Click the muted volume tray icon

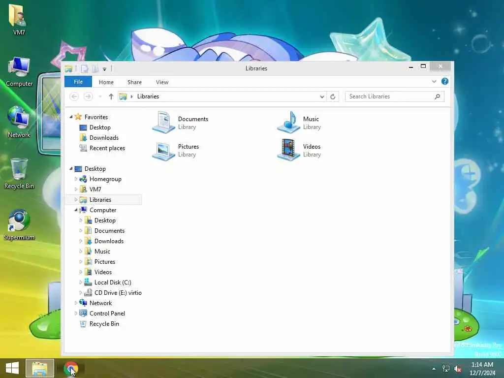point(458,368)
